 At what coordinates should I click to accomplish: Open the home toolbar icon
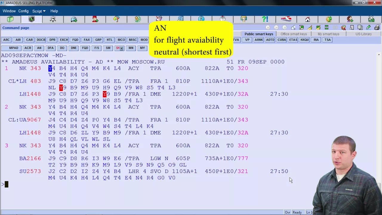point(307,19)
